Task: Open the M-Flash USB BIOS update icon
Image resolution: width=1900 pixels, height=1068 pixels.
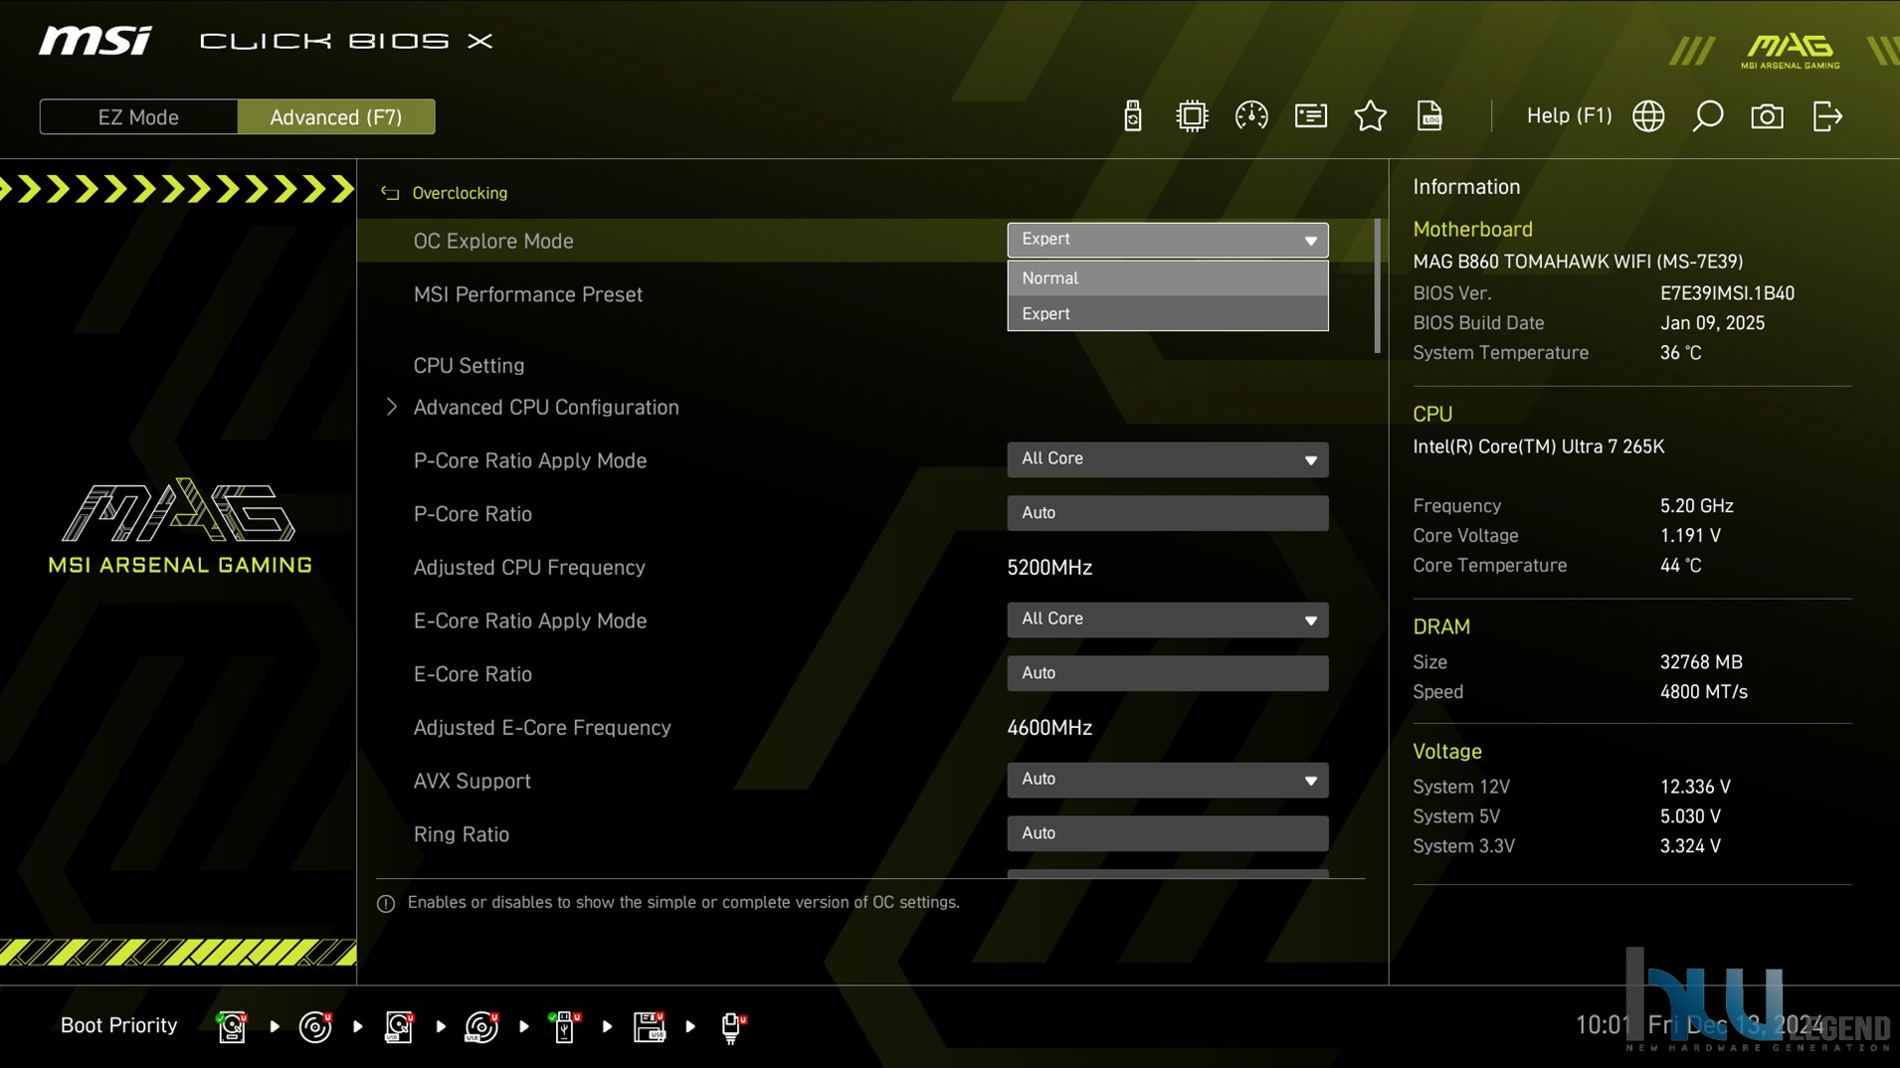Action: pos(1132,116)
